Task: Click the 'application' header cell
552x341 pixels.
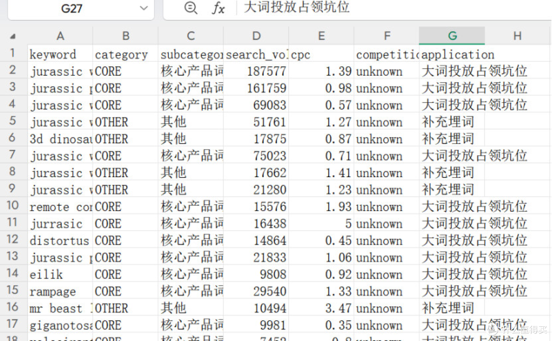Action: 452,54
